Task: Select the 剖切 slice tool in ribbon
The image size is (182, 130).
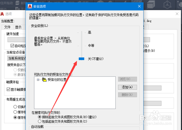Action: click(x=21, y=3)
